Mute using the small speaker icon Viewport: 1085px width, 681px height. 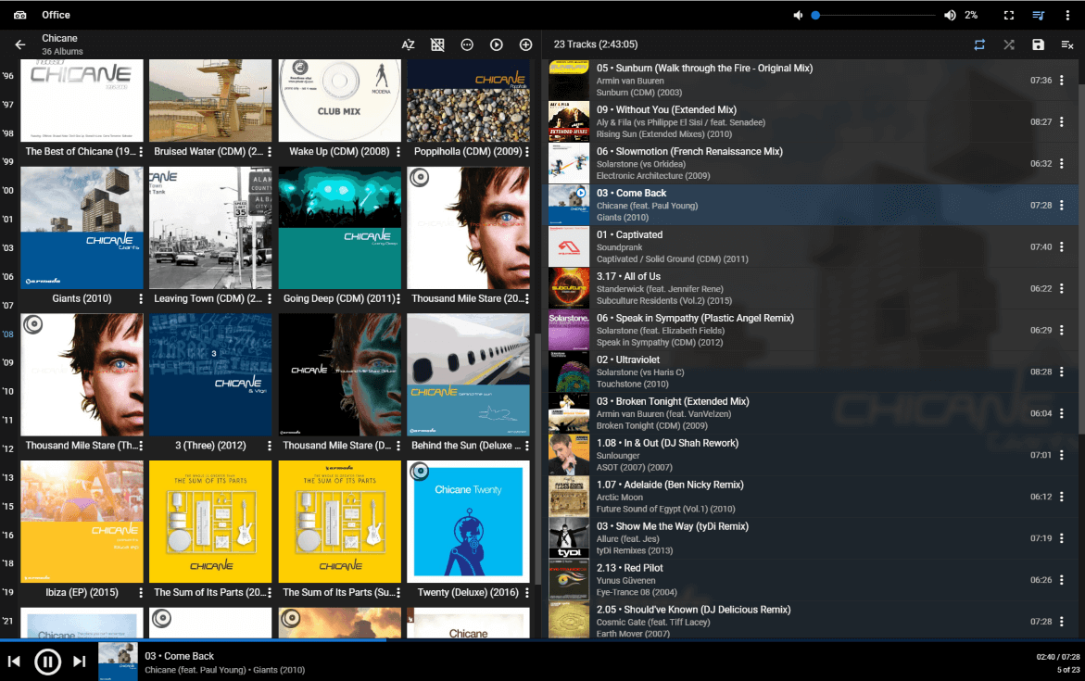coord(798,15)
